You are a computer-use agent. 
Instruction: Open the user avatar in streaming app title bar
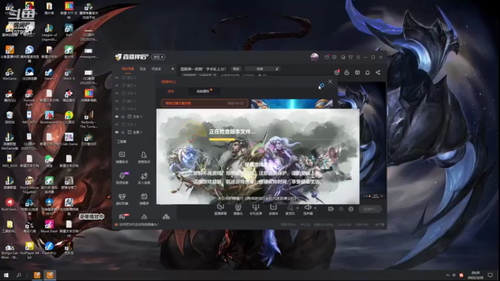pos(314,57)
